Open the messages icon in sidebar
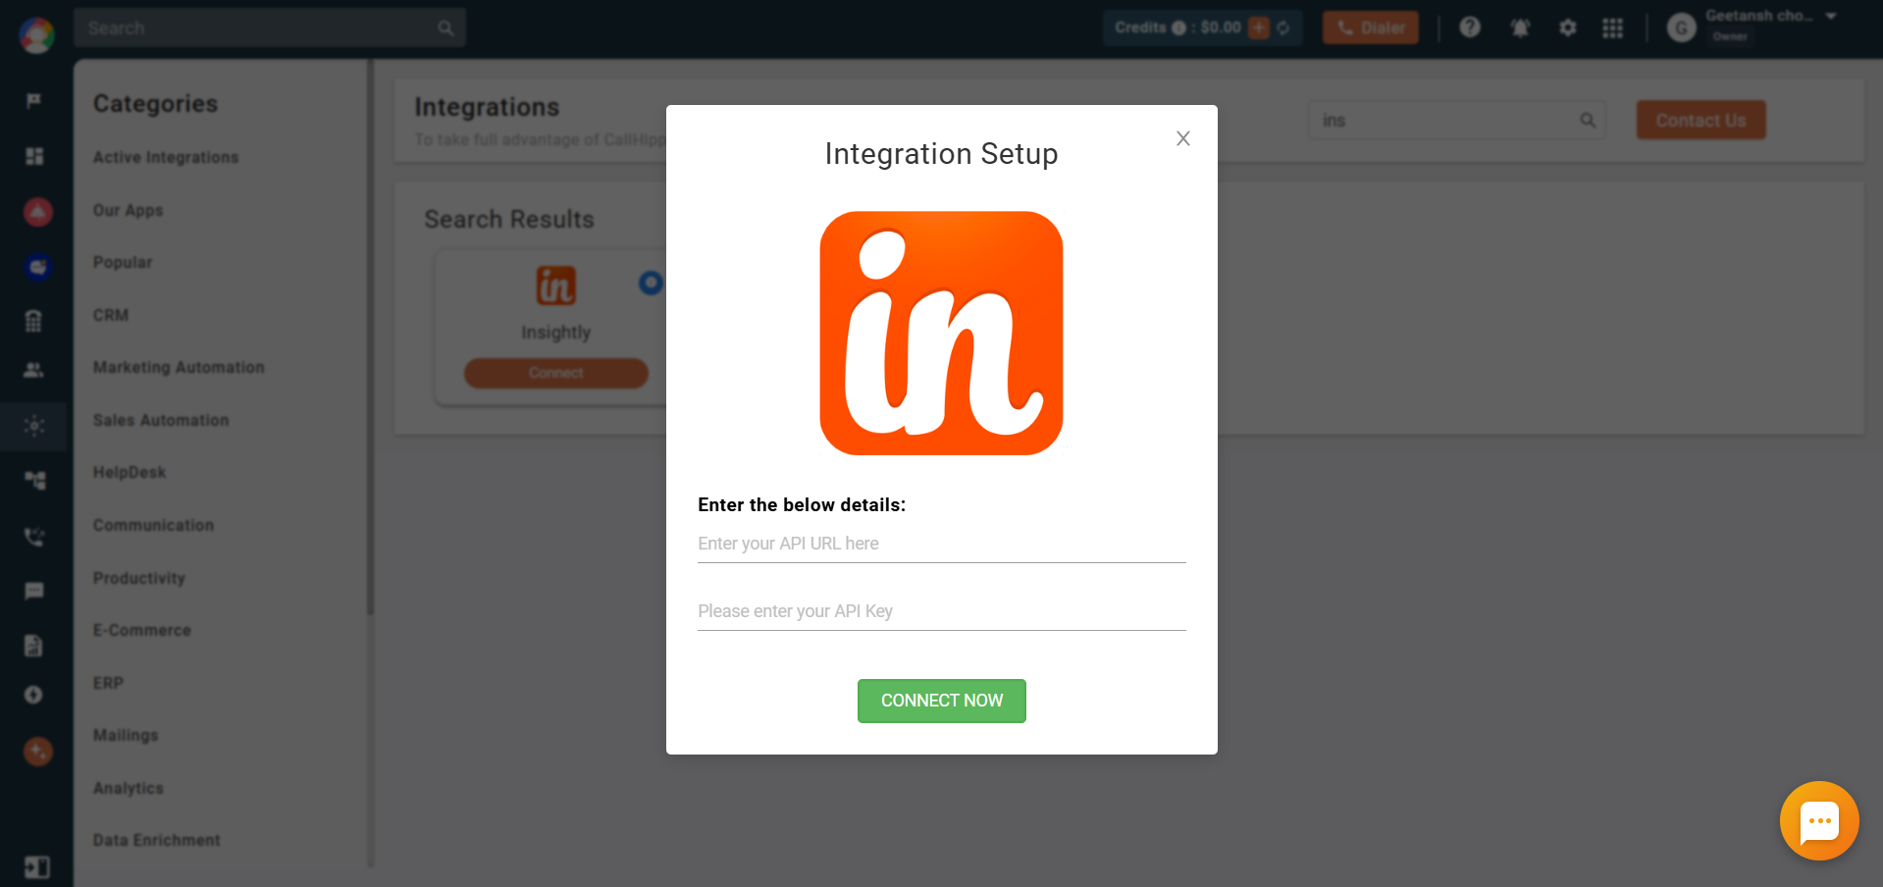The height and width of the screenshot is (887, 1883). 34,591
